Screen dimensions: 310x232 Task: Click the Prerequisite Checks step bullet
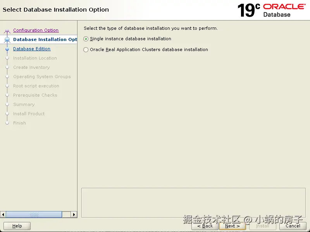7,95
